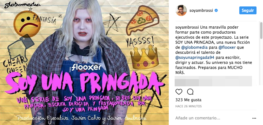Screen dimensions: 263x125
Task: Open the soyambrossi username in the header
Action: [x=201, y=10]
